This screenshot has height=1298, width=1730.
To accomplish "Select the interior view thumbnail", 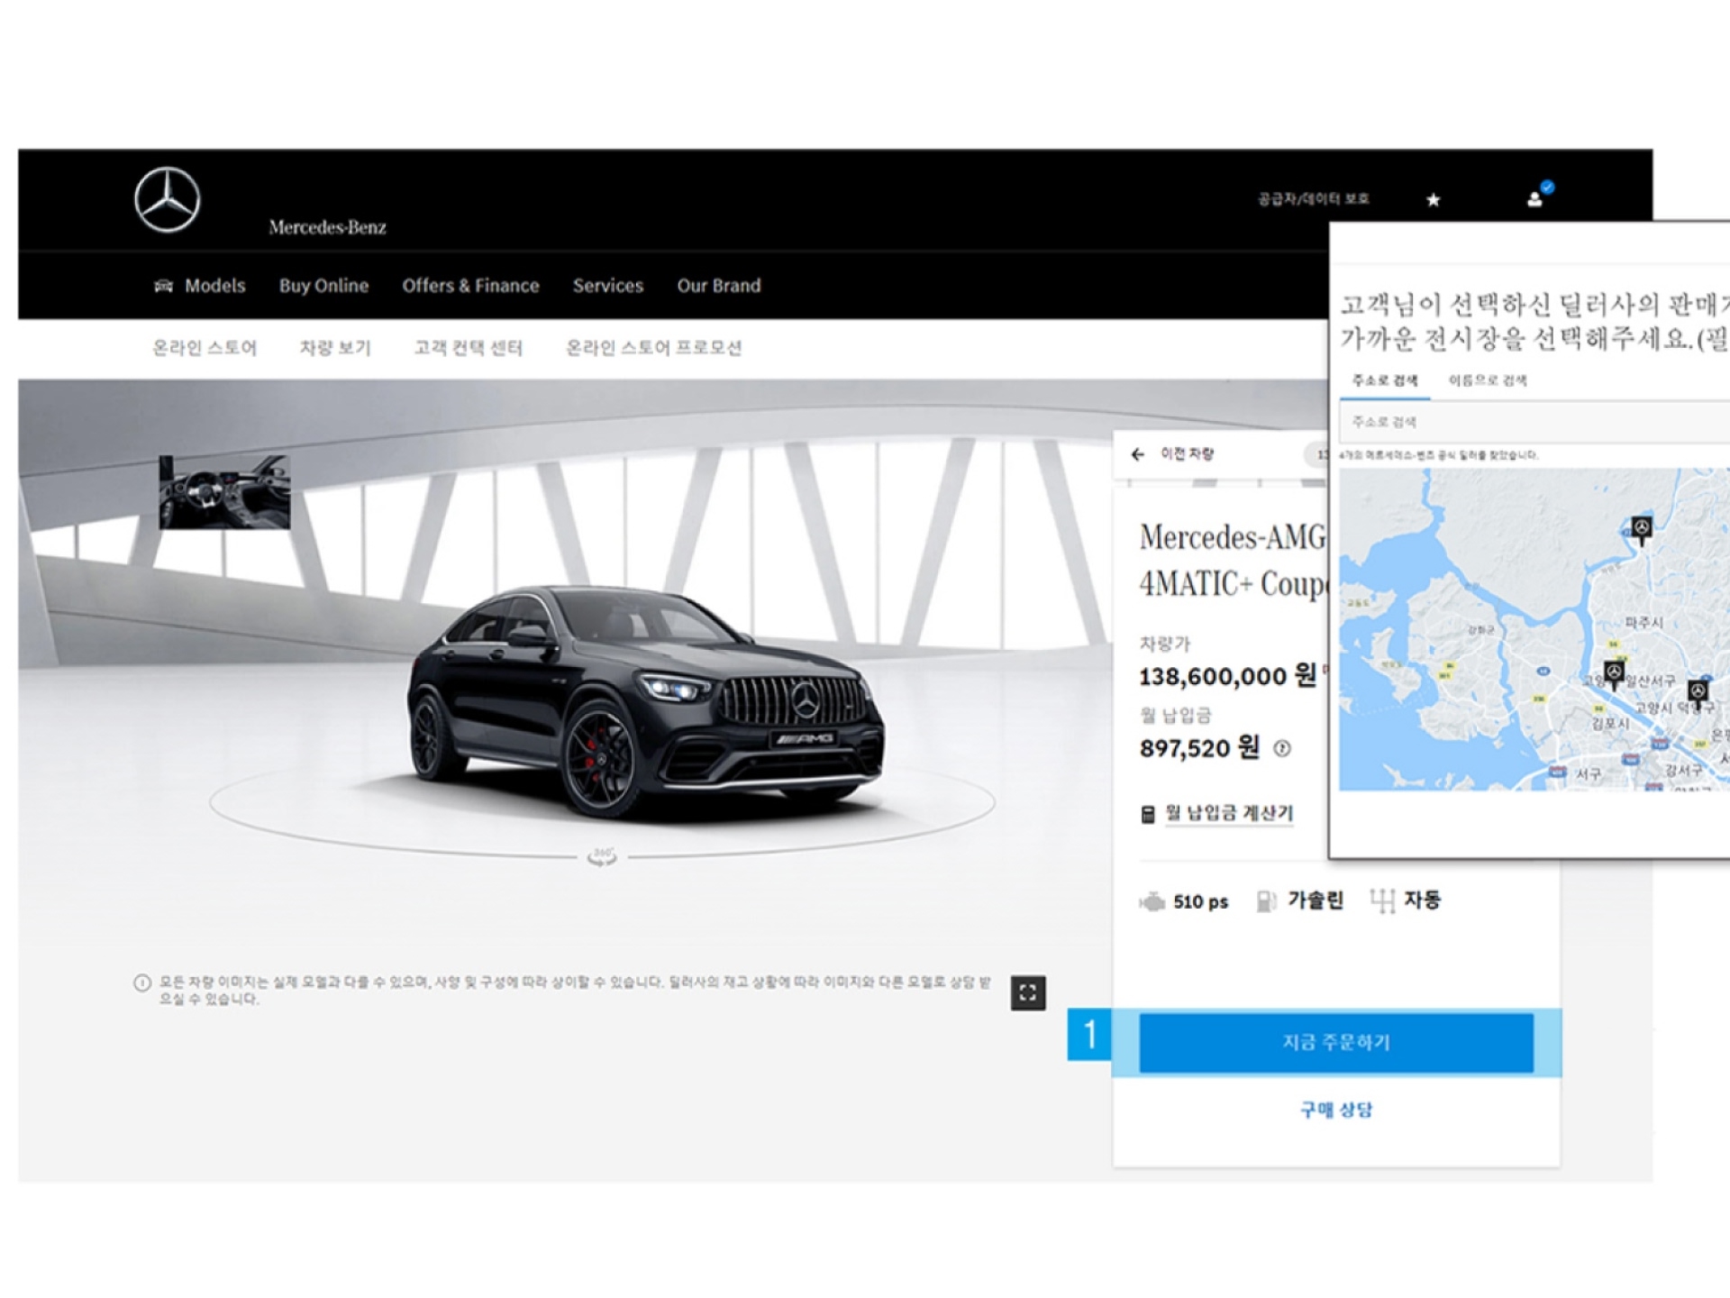I will [224, 492].
